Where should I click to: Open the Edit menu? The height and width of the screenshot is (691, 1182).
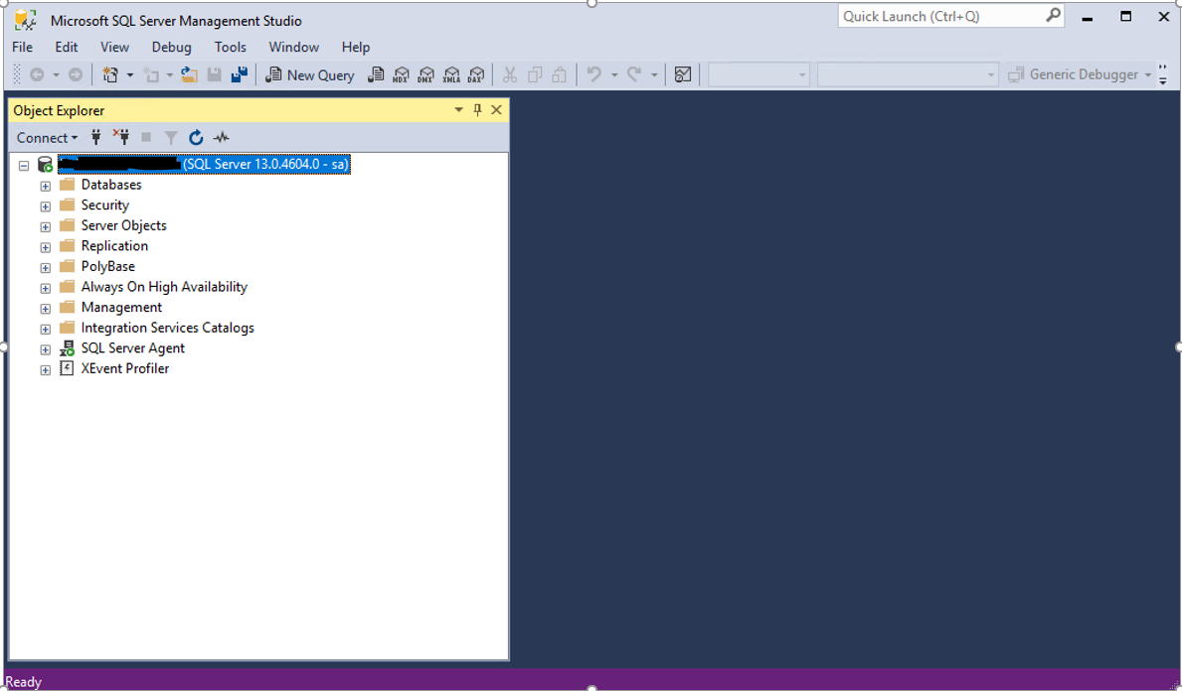[67, 47]
